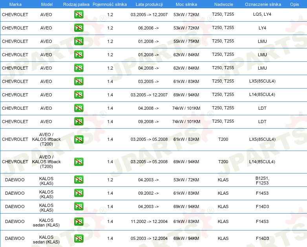Click fuel icon in T250 L14(85CUL4) row

tap(79, 94)
